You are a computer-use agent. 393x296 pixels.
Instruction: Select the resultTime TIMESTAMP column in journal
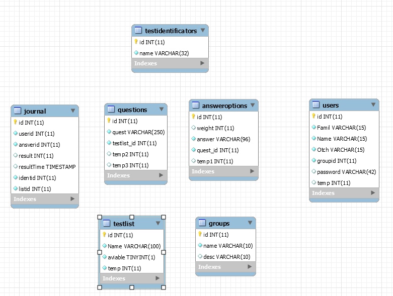click(x=47, y=167)
